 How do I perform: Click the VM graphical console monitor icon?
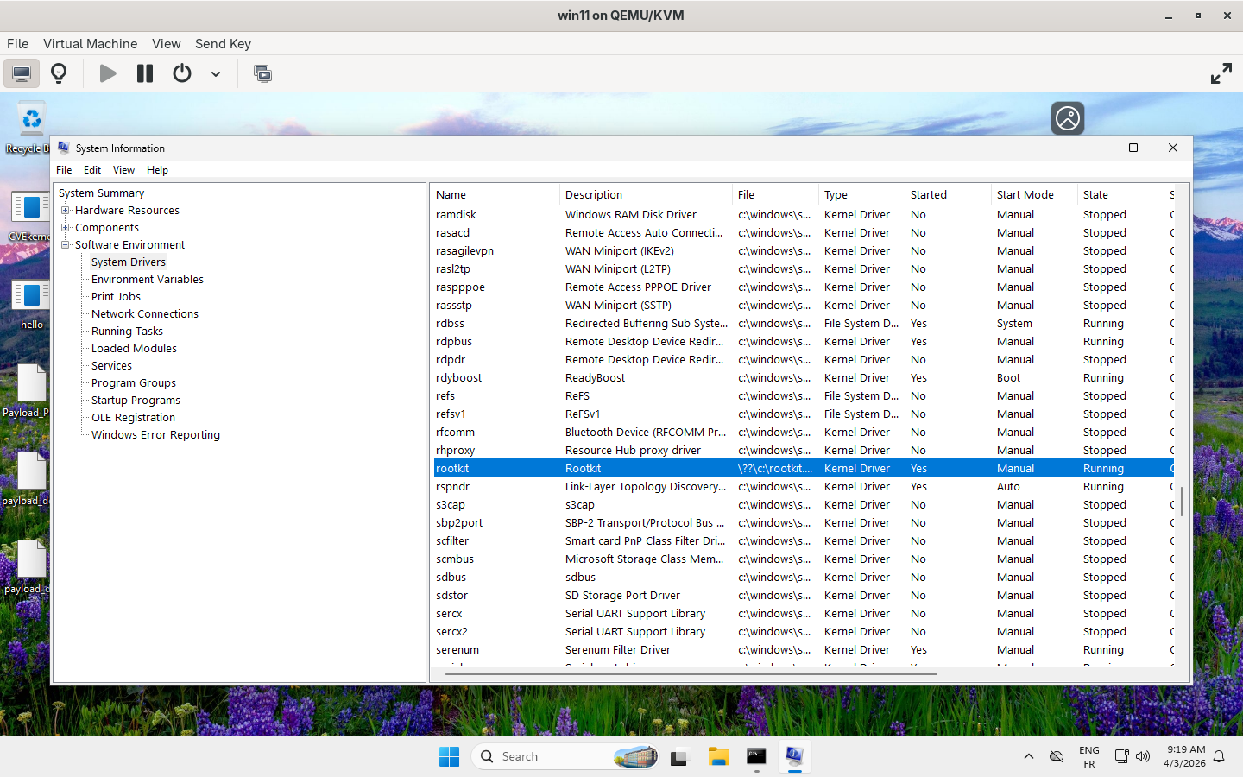[22, 74]
